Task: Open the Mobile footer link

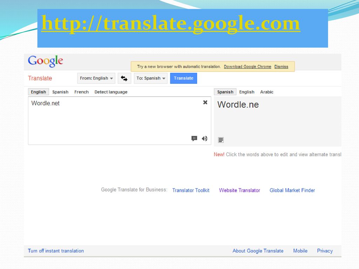Action: tap(300, 251)
